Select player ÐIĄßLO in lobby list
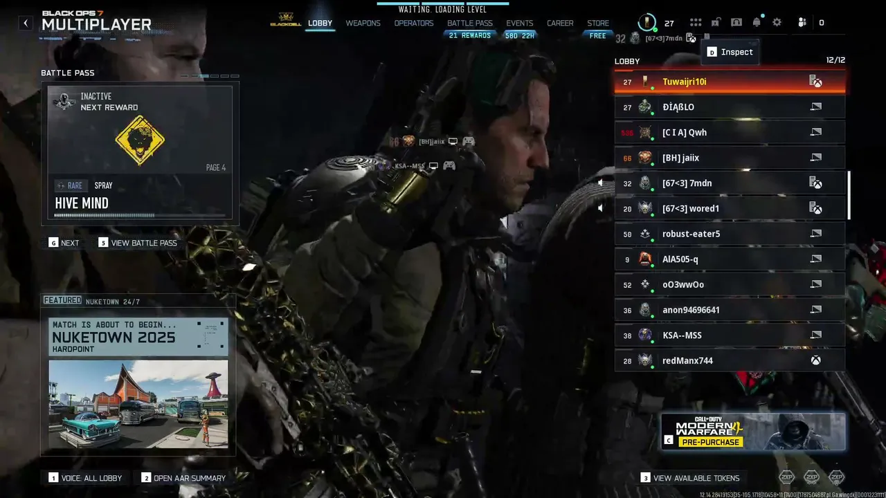886x498 pixels. [x=730, y=107]
